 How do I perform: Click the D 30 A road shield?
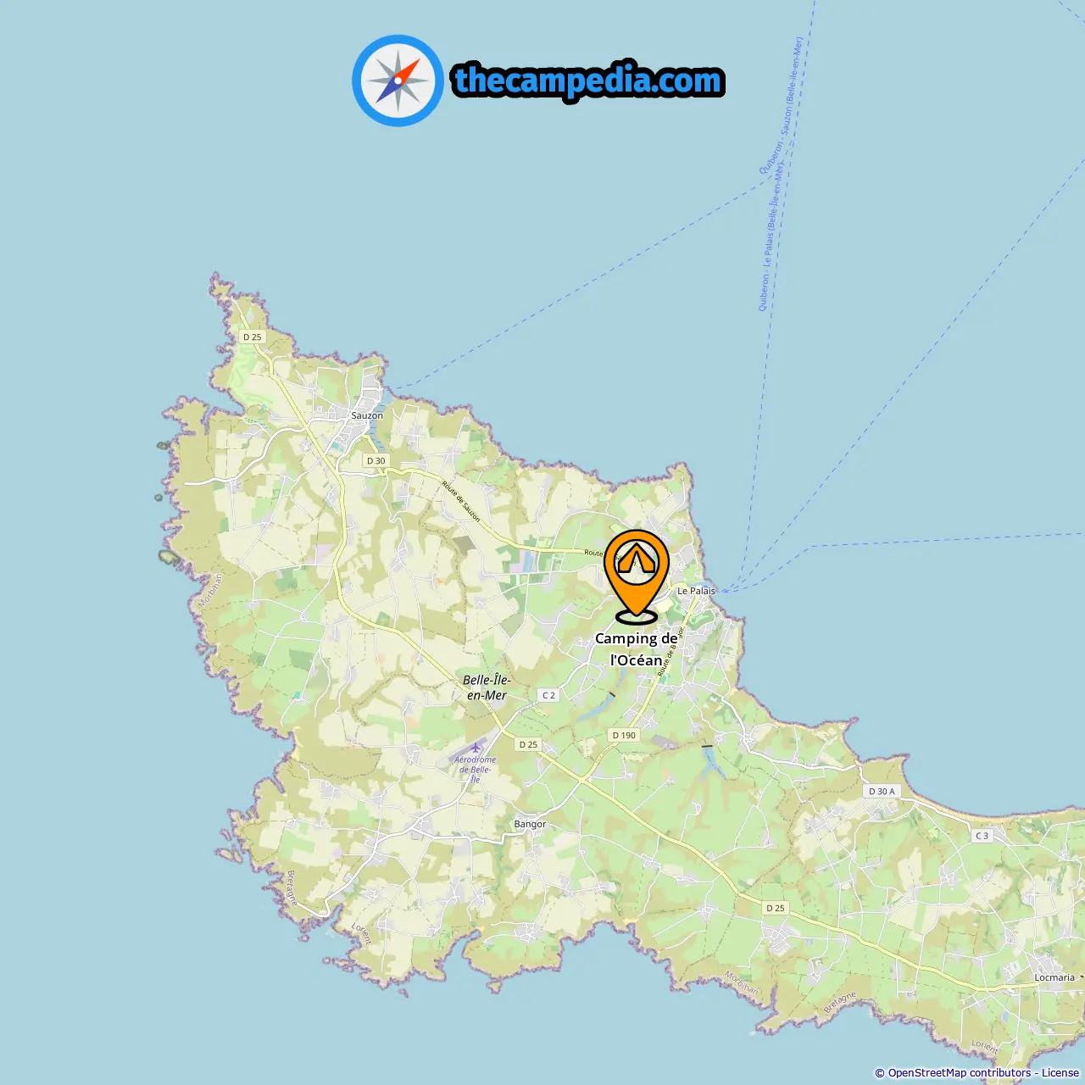tap(882, 791)
